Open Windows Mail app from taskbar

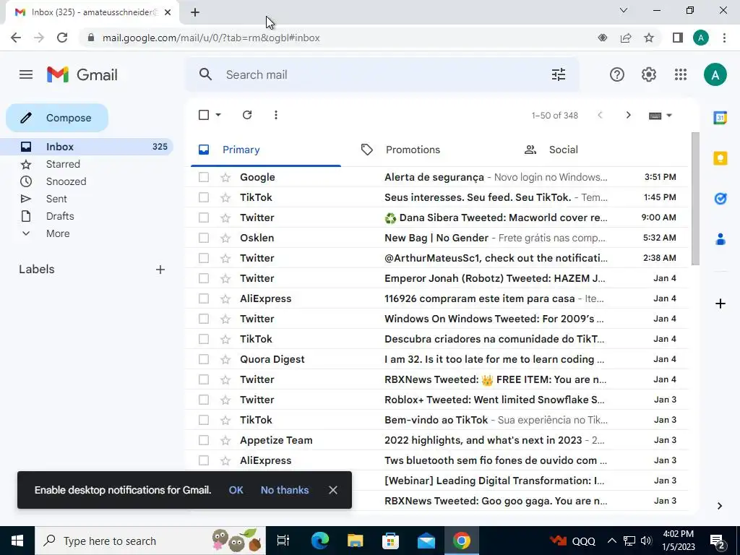click(x=426, y=541)
